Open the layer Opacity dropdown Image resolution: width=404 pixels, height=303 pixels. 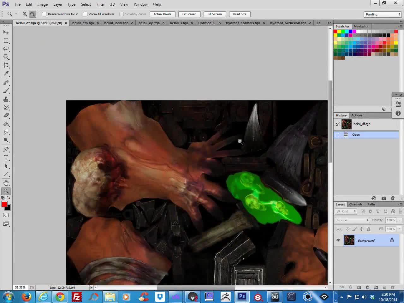tap(399, 220)
